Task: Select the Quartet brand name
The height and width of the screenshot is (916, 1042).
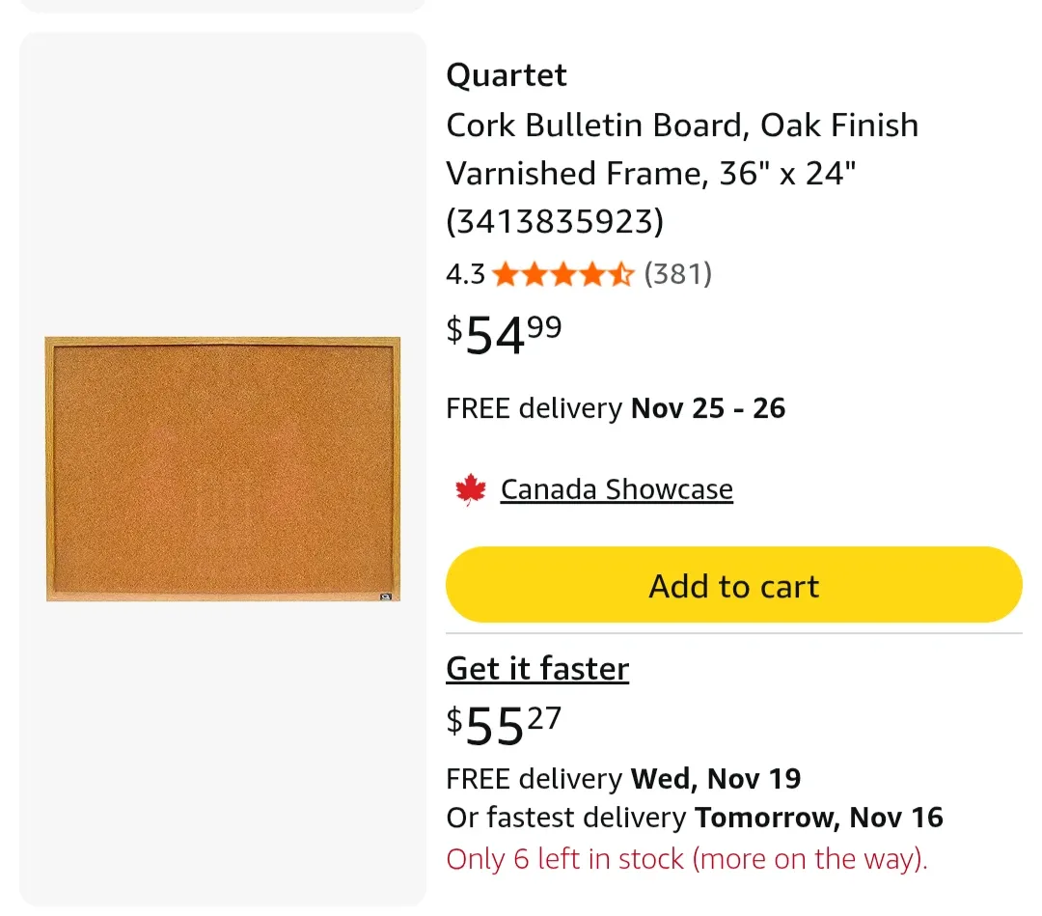Action: (507, 75)
